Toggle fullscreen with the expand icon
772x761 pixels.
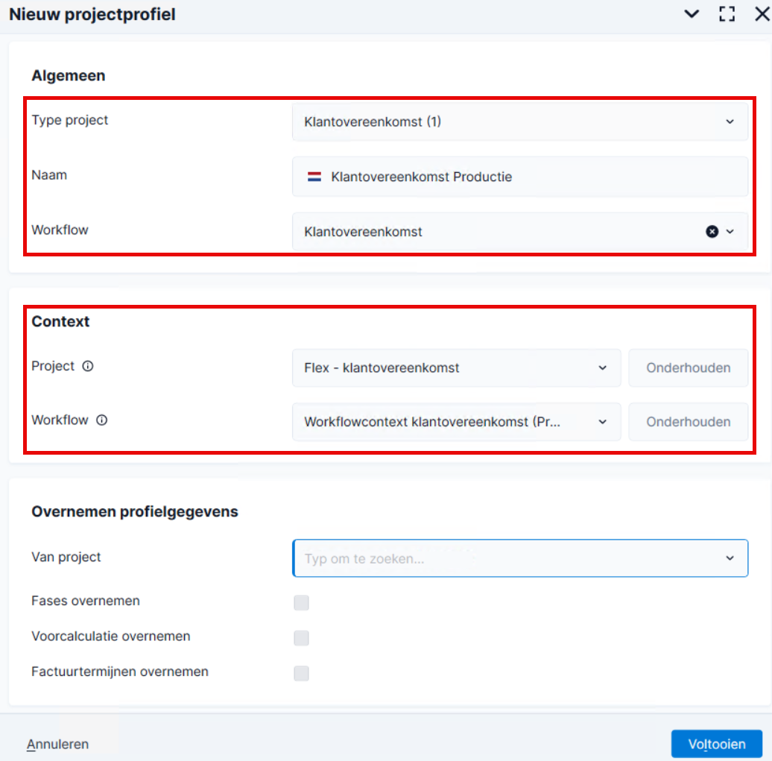point(727,14)
